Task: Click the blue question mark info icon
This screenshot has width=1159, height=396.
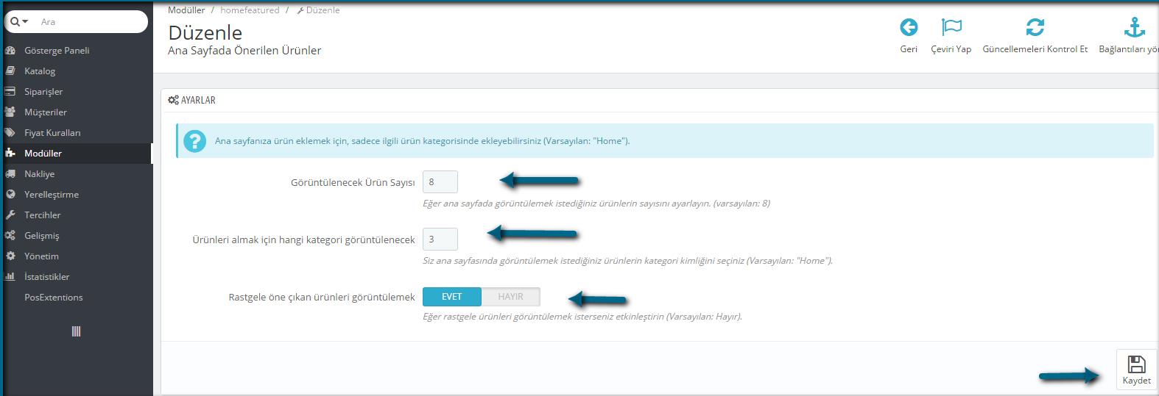Action: [194, 141]
